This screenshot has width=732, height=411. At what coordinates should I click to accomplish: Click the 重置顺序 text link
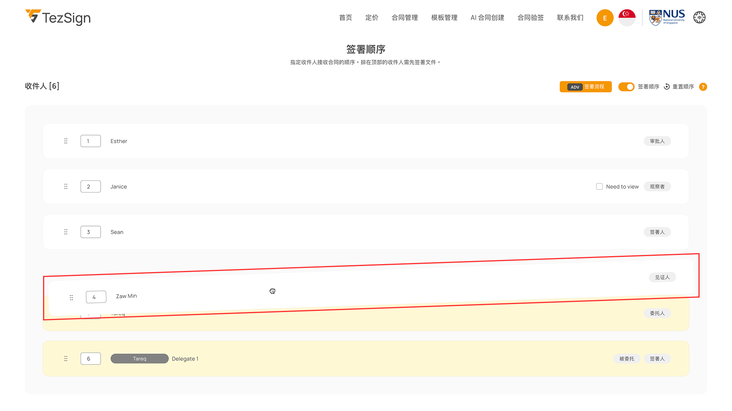(683, 87)
